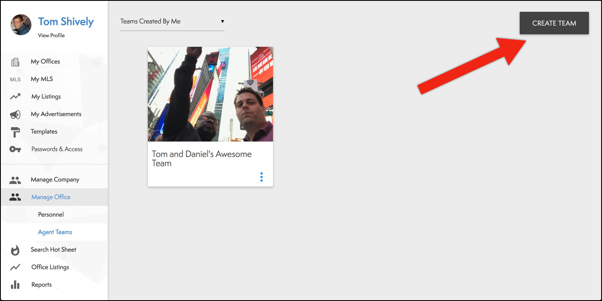Open the team photo thumbnail
The width and height of the screenshot is (602, 301).
pos(210,94)
